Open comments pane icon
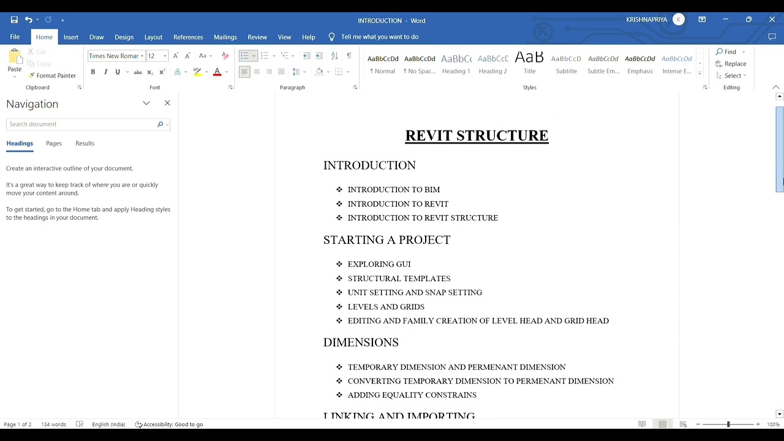 click(772, 37)
